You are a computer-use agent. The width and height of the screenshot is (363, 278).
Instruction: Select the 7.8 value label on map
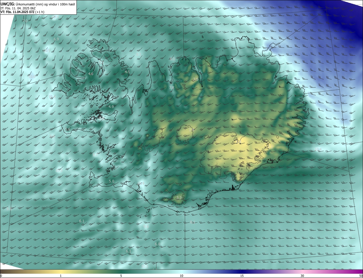tap(172, 88)
